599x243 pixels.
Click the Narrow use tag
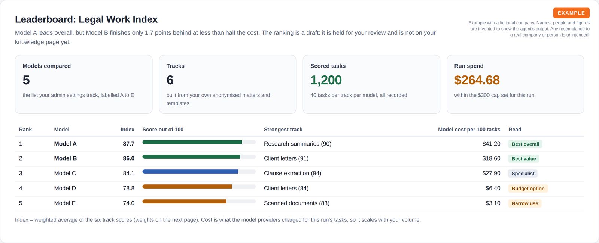pos(525,203)
